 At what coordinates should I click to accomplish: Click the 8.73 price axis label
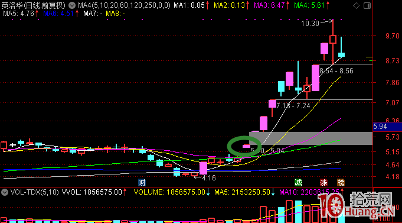point(393,61)
